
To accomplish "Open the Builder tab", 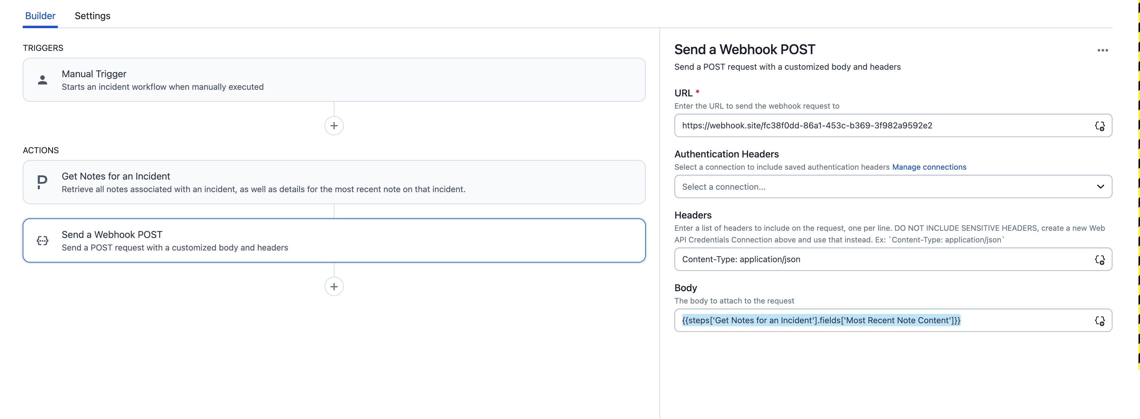I will click(40, 16).
